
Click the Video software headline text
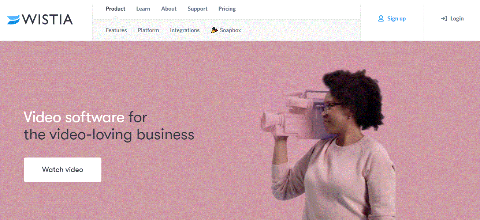coord(74,117)
